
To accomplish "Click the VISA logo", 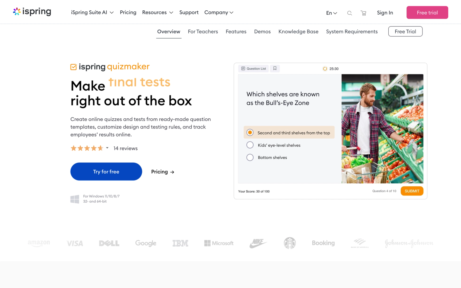I will tap(75, 244).
